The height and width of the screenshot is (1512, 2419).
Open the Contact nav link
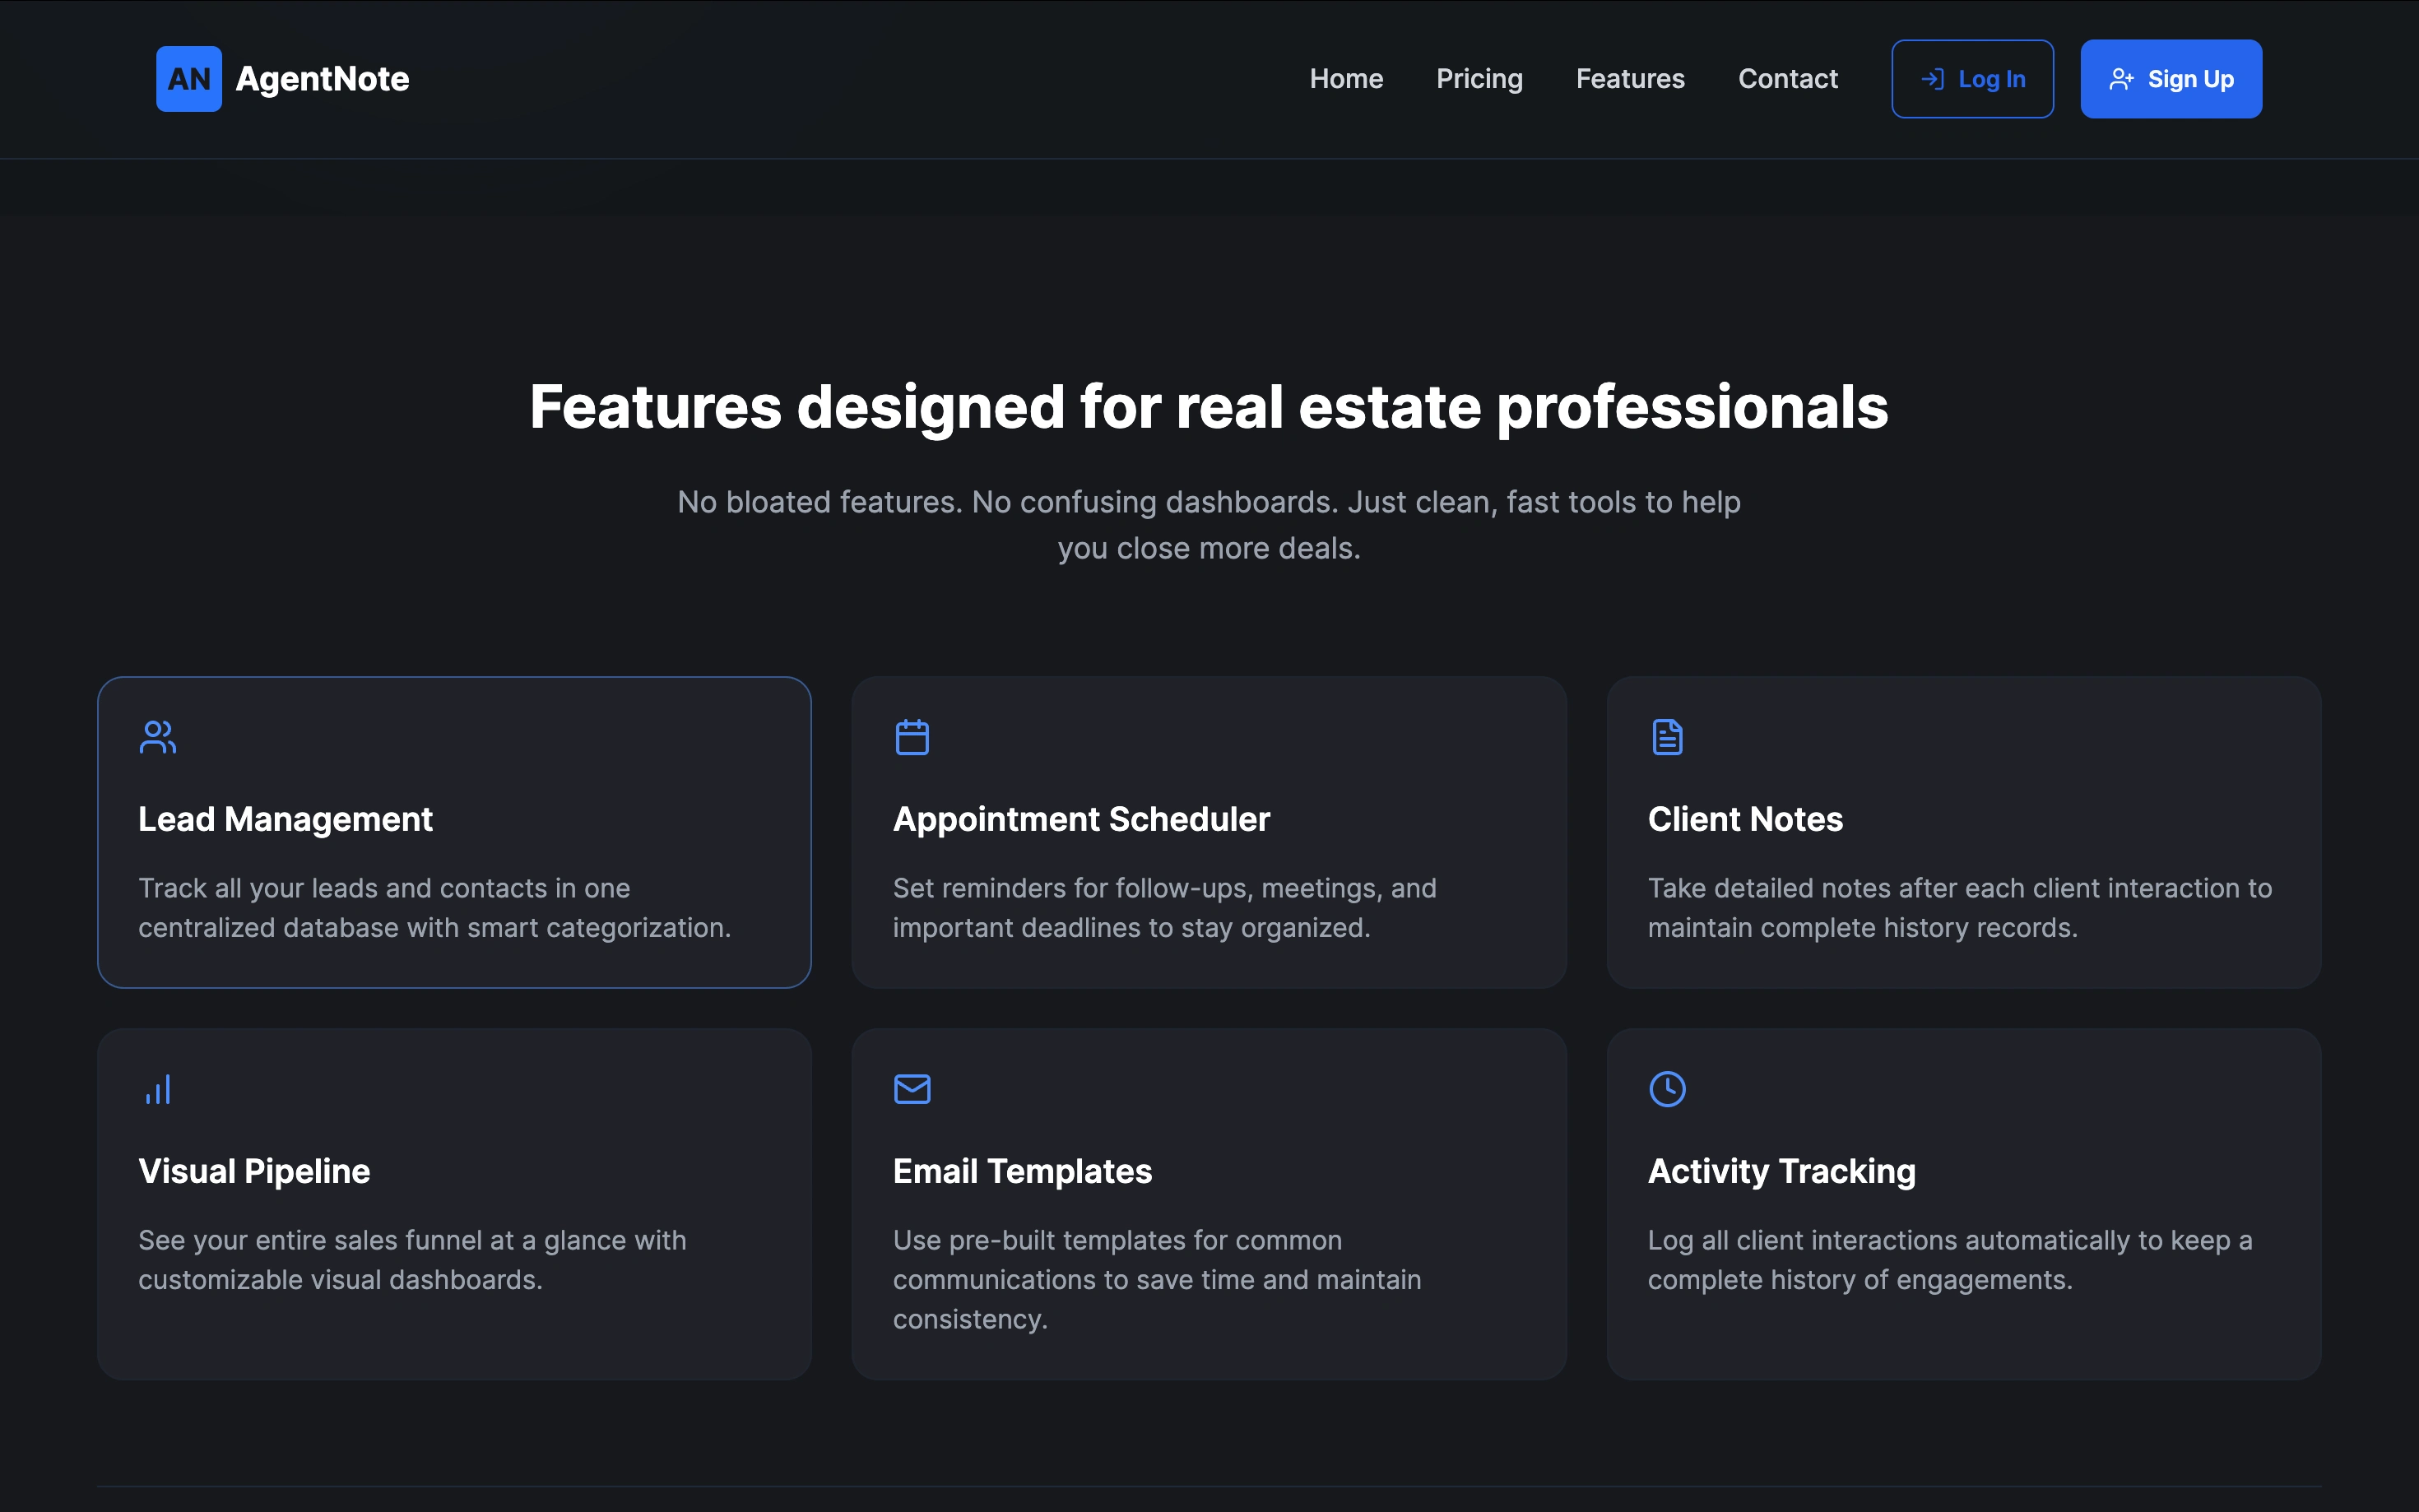tap(1787, 79)
